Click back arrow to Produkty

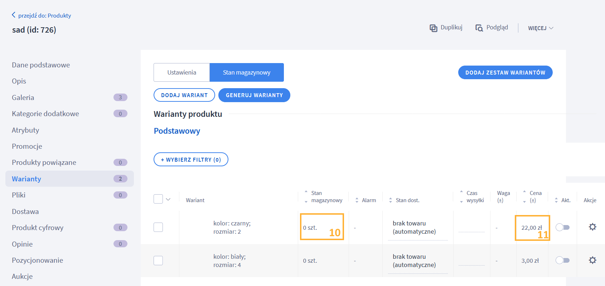[14, 15]
